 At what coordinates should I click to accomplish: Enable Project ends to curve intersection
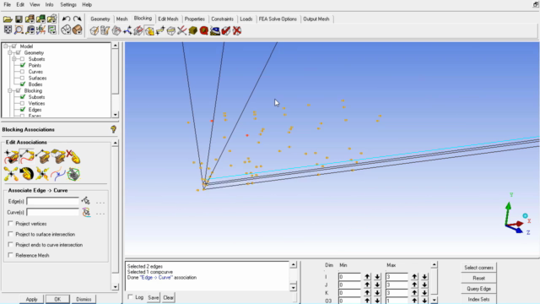coord(10,244)
